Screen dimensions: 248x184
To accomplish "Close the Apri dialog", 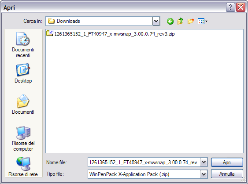I will 241,7.
